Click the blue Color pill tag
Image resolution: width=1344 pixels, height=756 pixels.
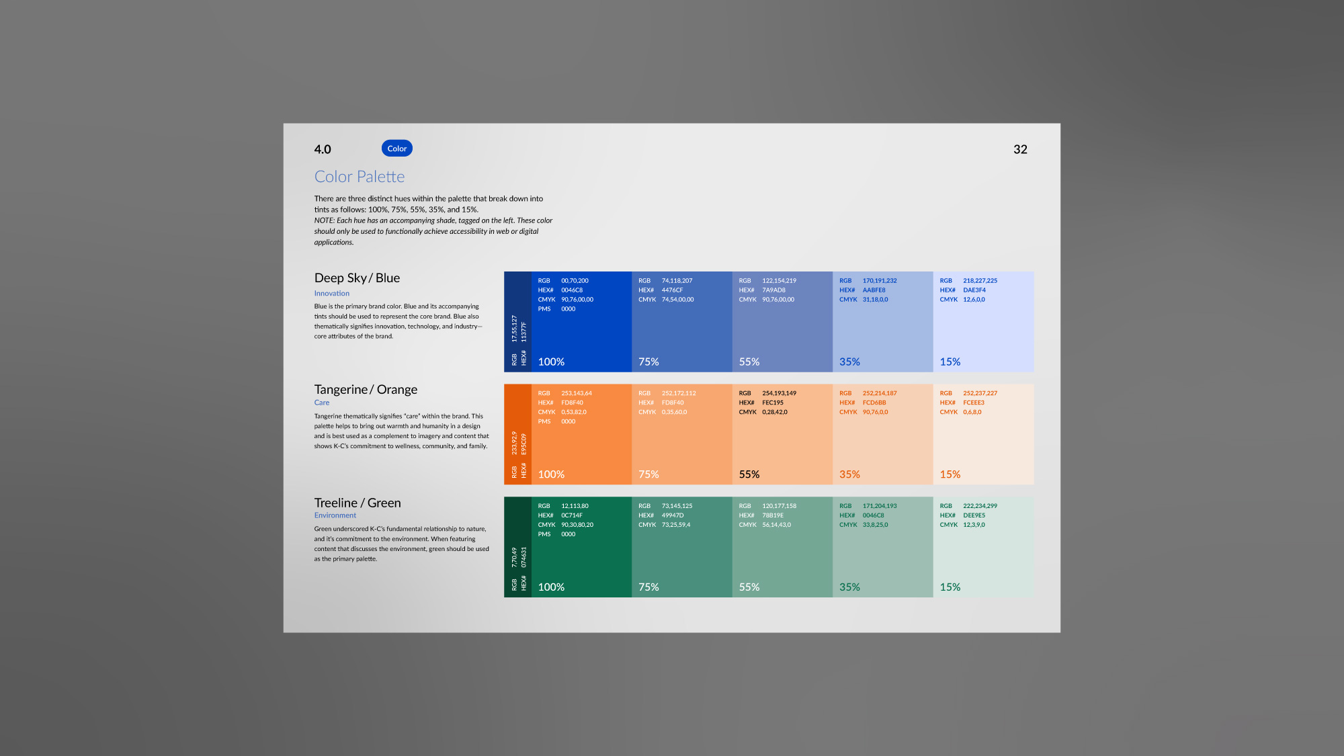click(x=396, y=149)
